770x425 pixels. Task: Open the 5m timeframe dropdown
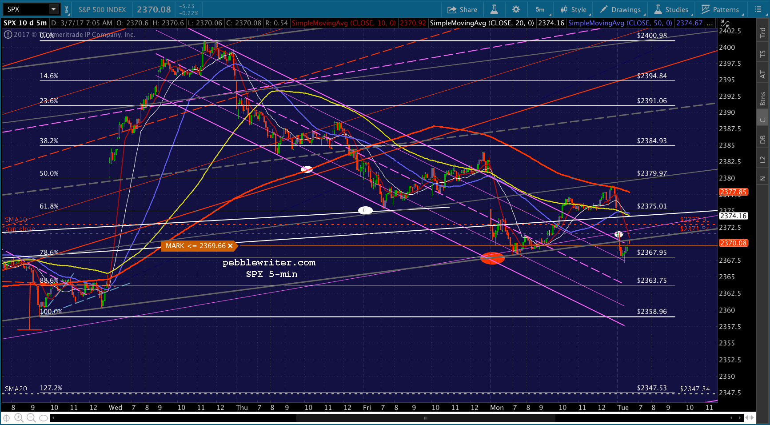click(x=542, y=9)
